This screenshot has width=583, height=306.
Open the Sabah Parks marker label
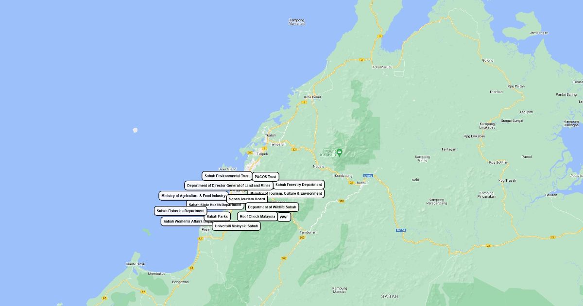(217, 217)
